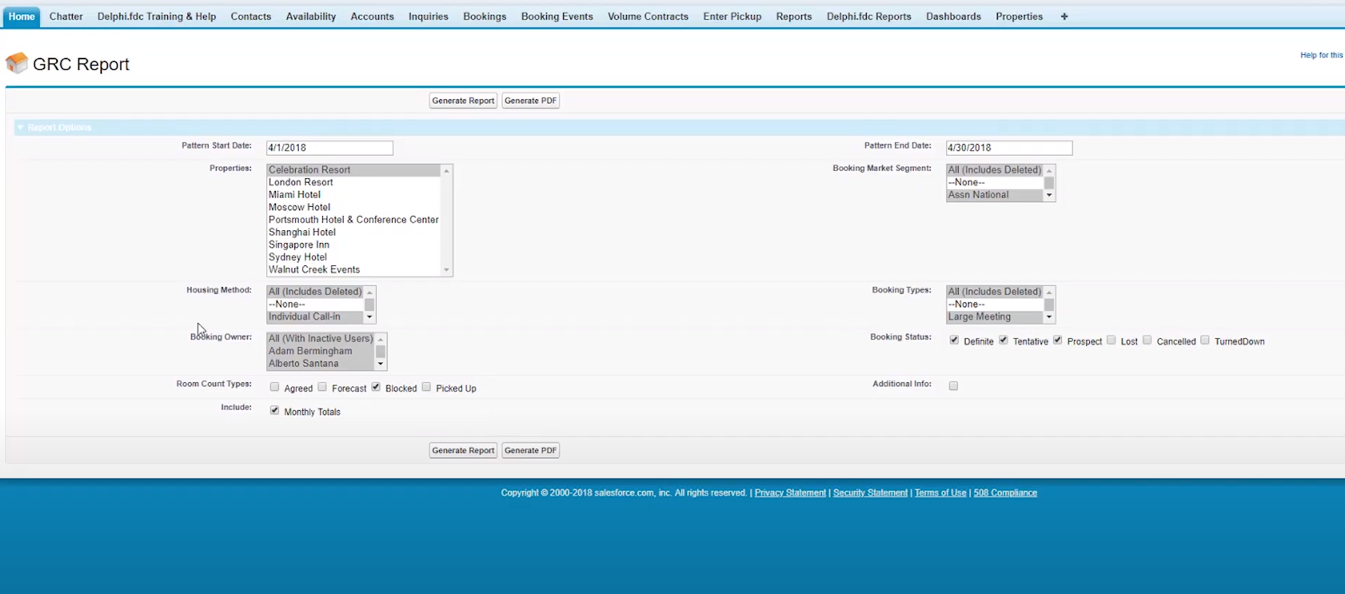
Task: Open the plus tab to show all tabs
Action: (x=1064, y=16)
